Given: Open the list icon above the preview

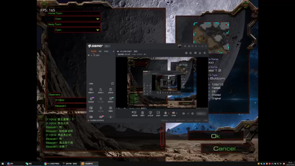Looking at the screenshot, I should [x=195, y=53].
